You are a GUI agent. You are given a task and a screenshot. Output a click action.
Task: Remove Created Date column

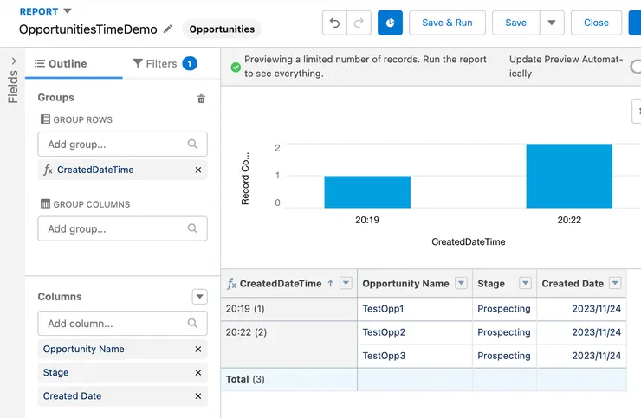[x=198, y=396]
